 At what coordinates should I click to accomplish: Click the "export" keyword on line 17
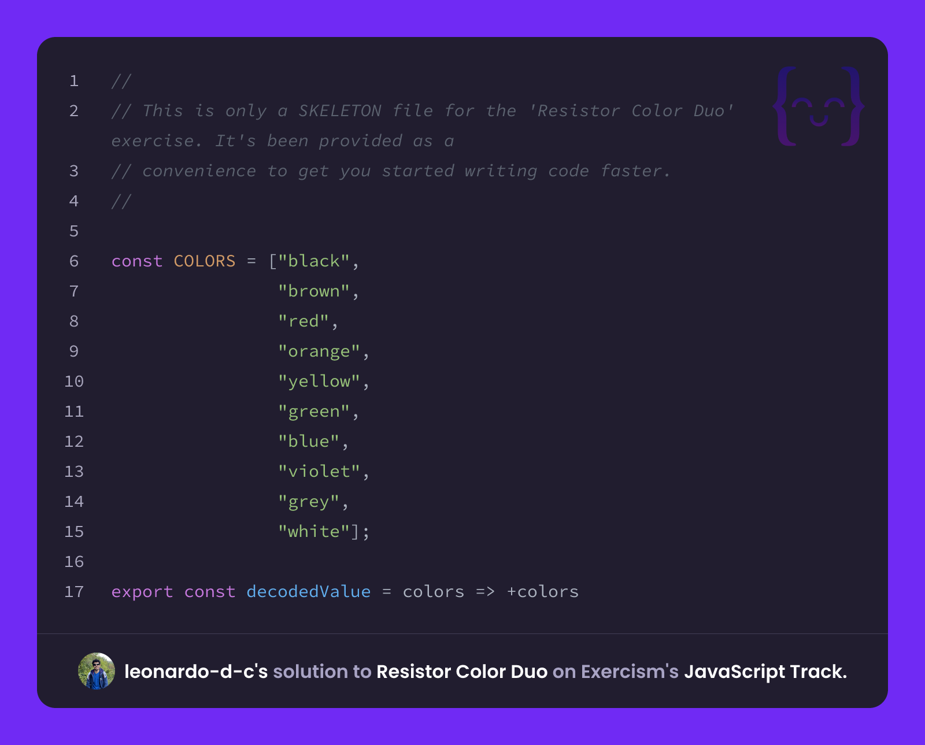pos(142,592)
